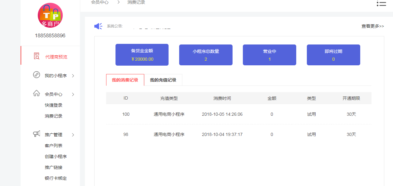This screenshot has height=186, width=393.
Task: Click 查看更多>> announcements link
Action: (372, 26)
